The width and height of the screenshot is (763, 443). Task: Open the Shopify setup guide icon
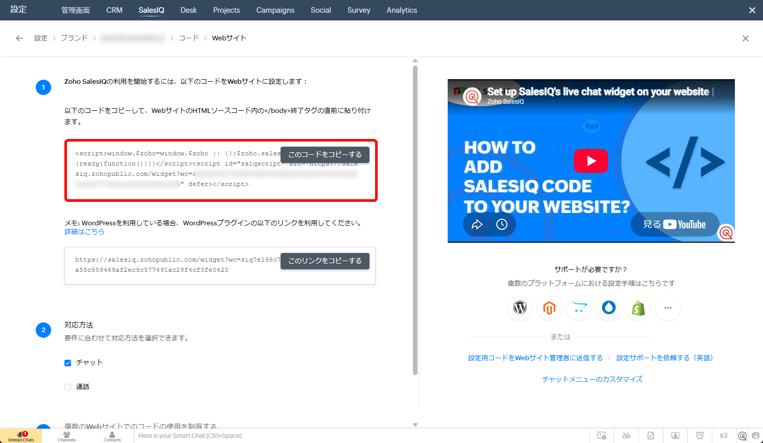(638, 308)
